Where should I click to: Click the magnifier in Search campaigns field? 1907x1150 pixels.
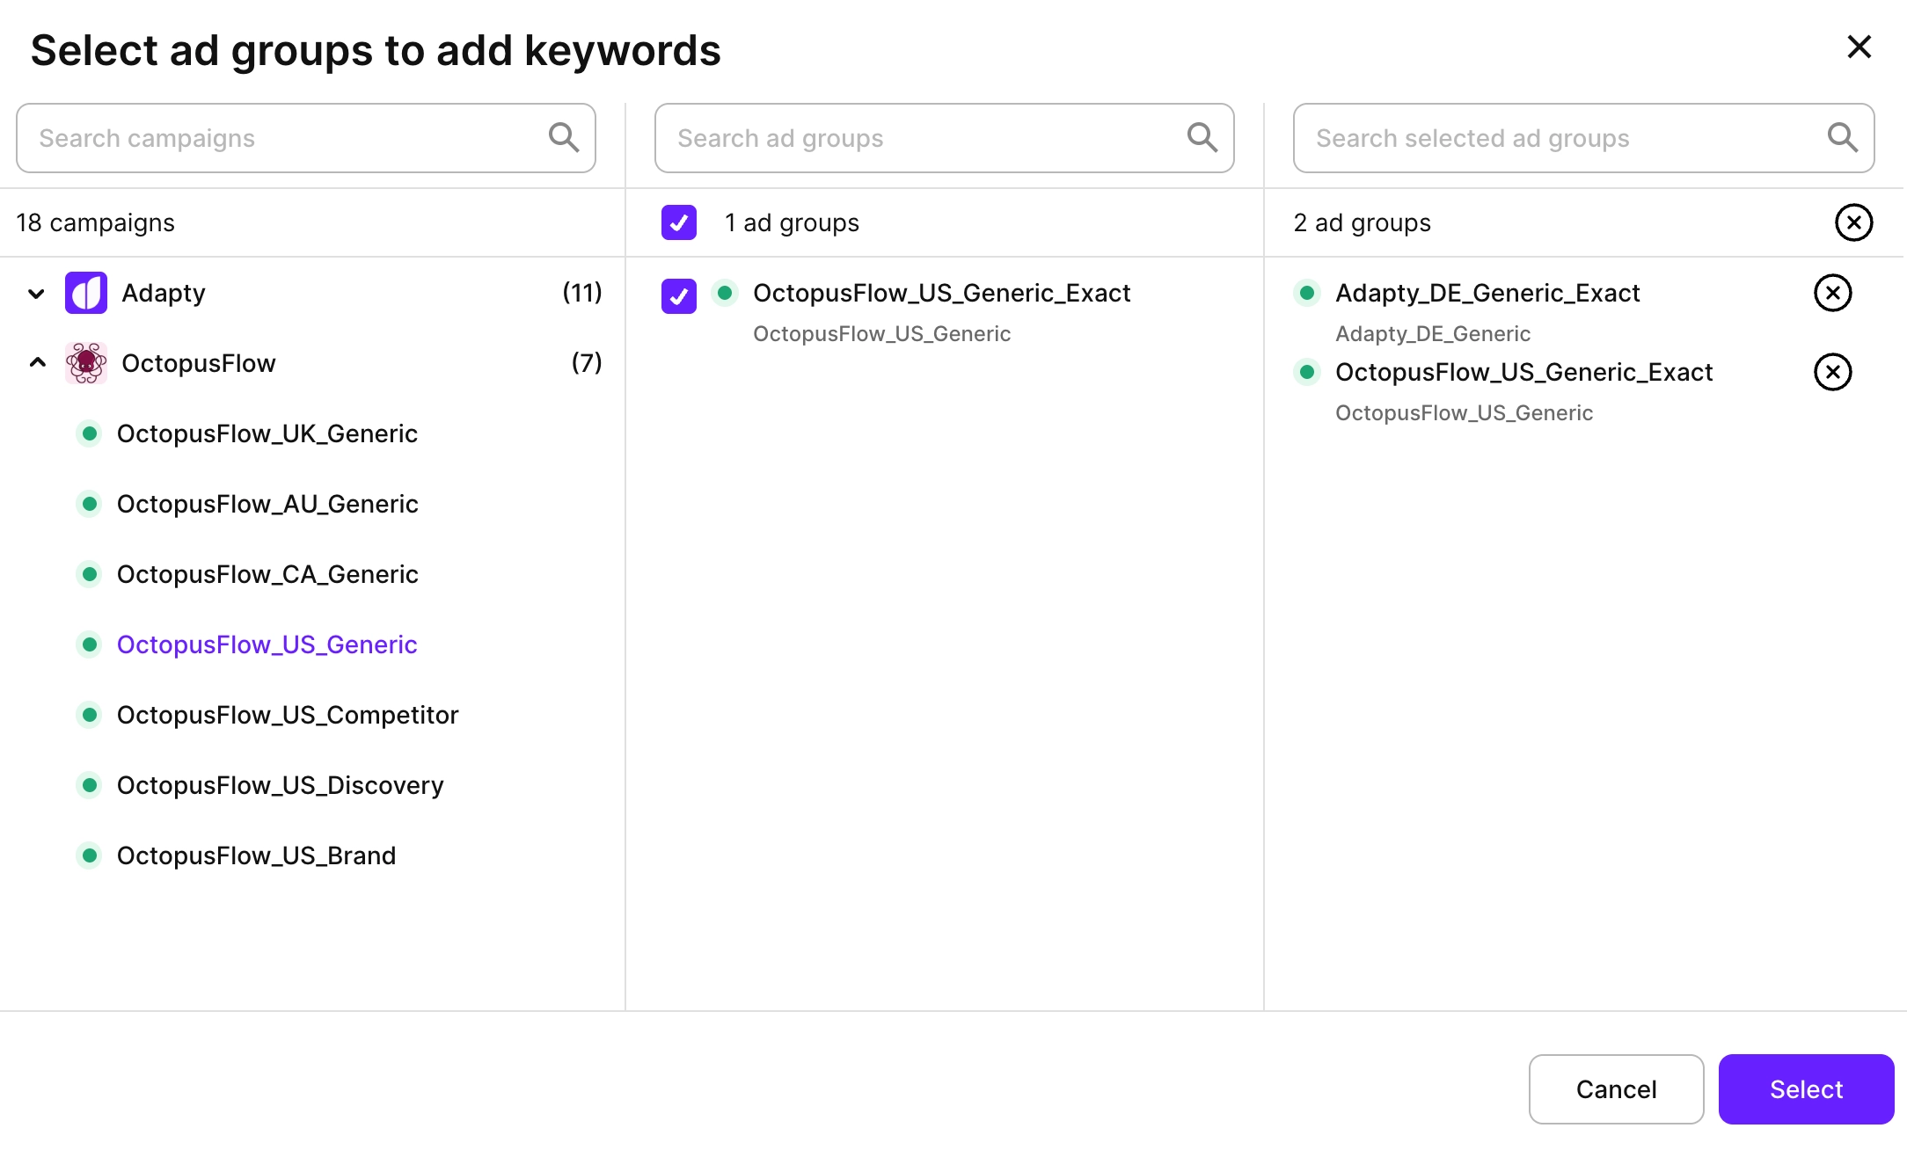tap(564, 137)
